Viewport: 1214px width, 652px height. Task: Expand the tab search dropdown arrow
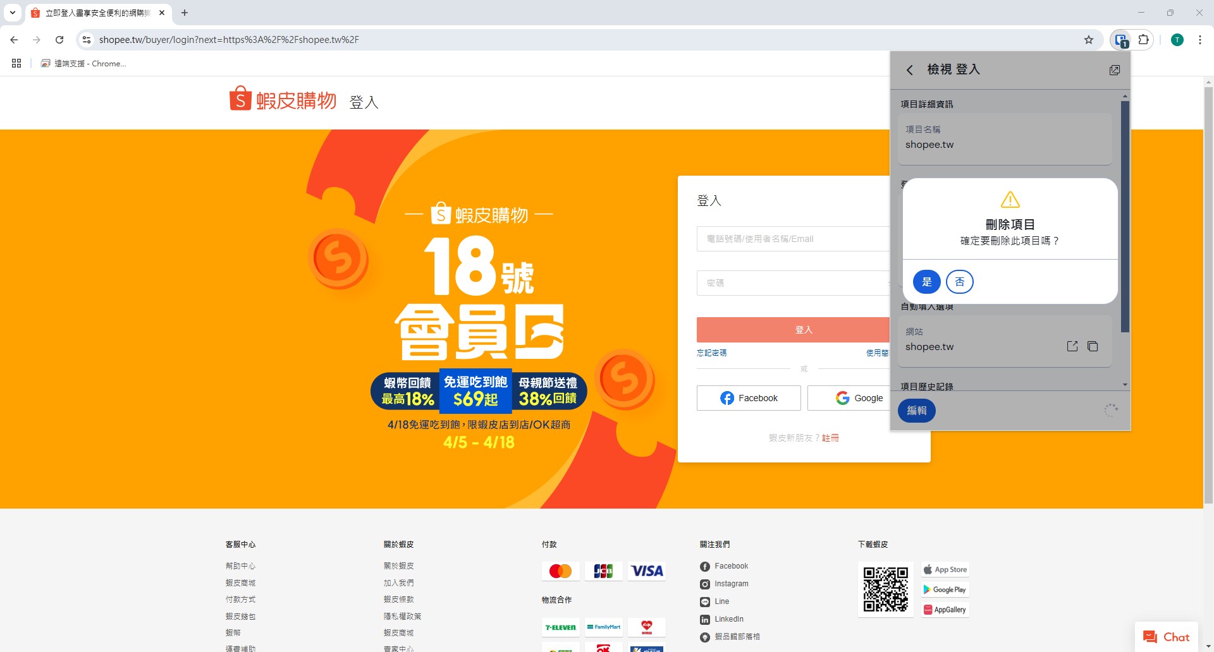(12, 13)
